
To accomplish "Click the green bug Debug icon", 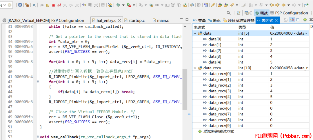I will coord(118,5).
